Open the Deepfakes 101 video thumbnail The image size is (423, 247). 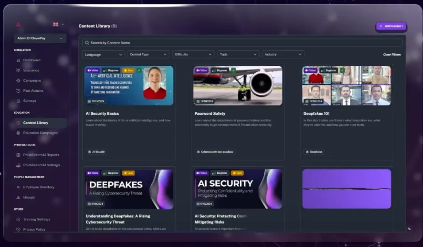pos(346,86)
